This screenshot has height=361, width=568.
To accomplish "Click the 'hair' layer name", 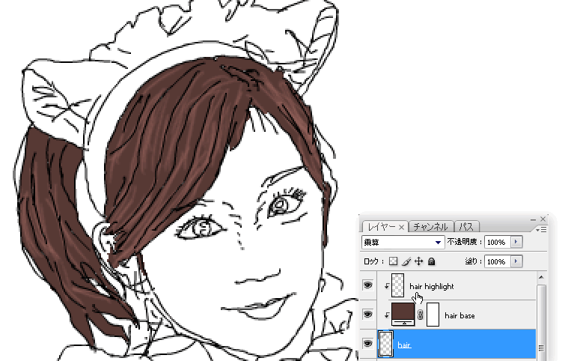I will [404, 345].
